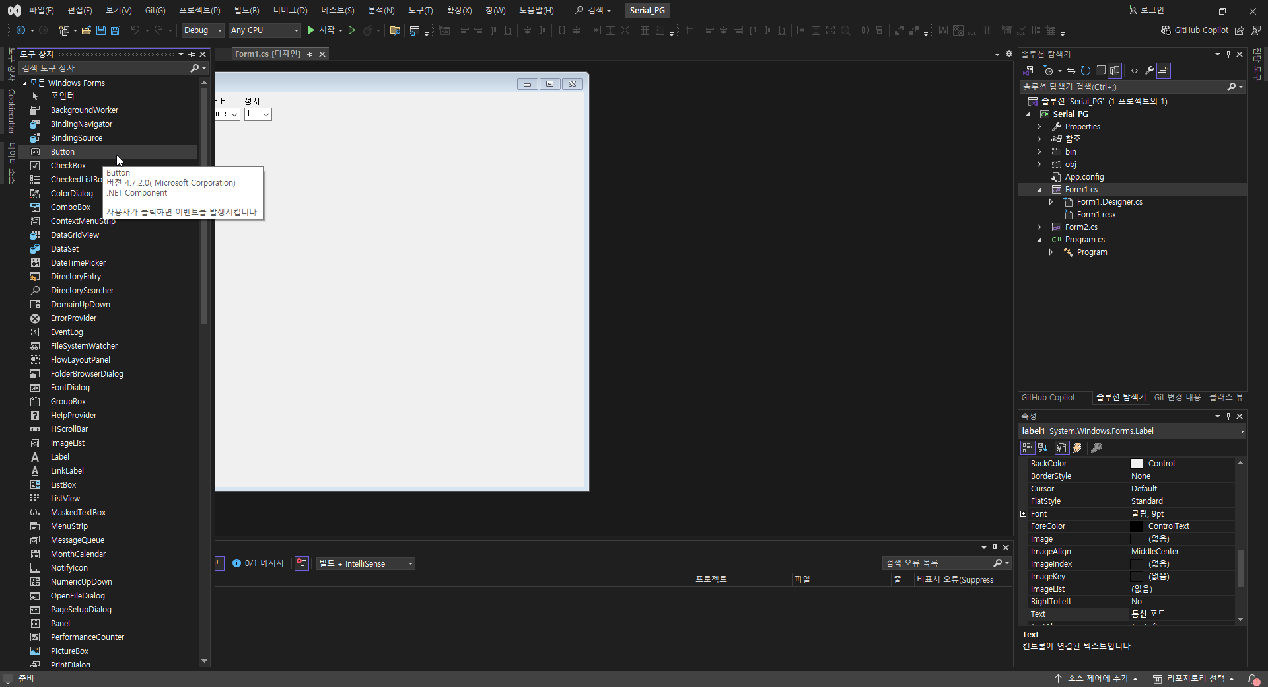Toggle Preview Selected Items icon in Solution Explorer

[1164, 71]
